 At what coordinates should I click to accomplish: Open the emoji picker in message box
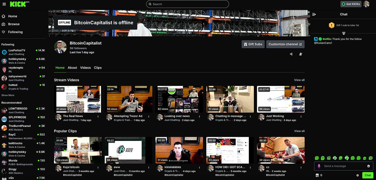(x=369, y=166)
